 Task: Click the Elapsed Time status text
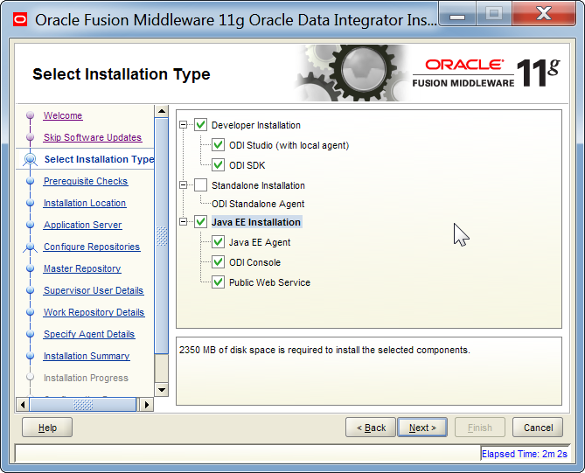(524, 454)
